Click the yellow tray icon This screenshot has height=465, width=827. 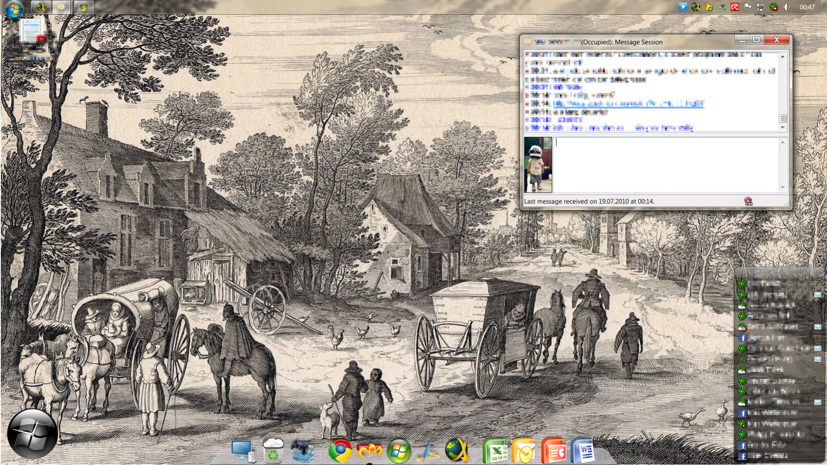click(x=709, y=7)
